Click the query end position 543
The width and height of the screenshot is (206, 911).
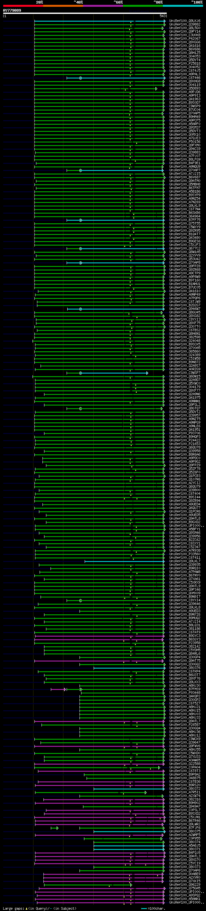162,16
